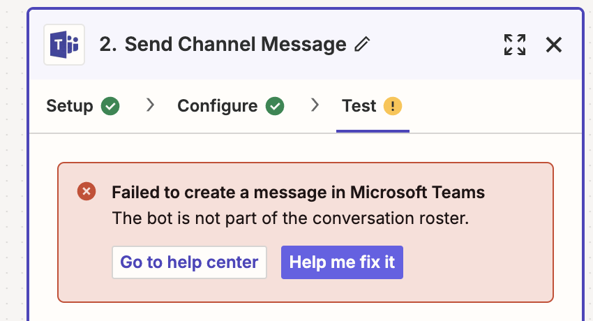
Task: Open the Configure tab
Action: tap(217, 106)
